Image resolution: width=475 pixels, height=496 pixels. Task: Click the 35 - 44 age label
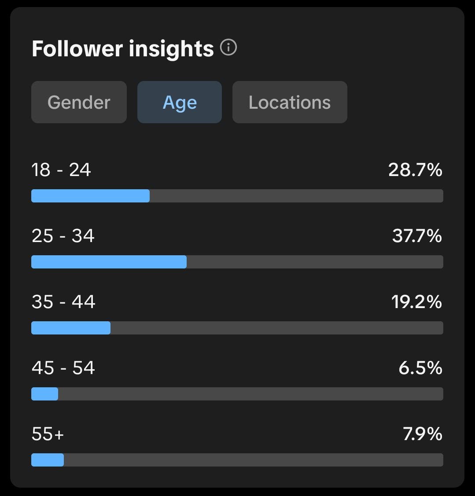point(63,302)
